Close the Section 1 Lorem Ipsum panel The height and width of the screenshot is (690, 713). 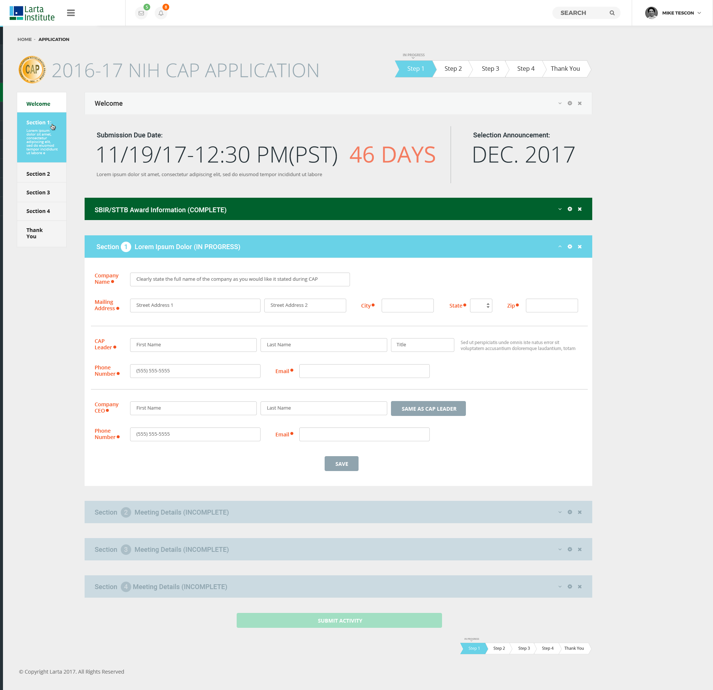(580, 247)
